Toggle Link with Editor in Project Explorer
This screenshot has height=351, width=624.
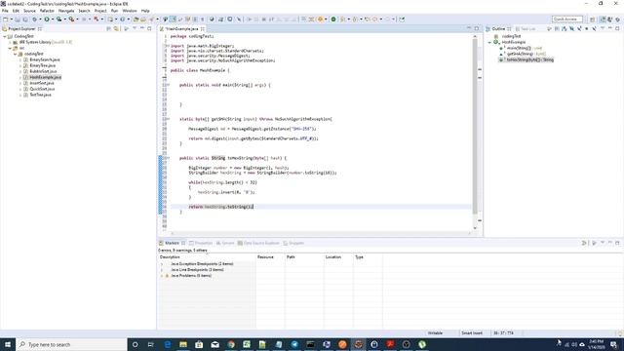coord(116,28)
